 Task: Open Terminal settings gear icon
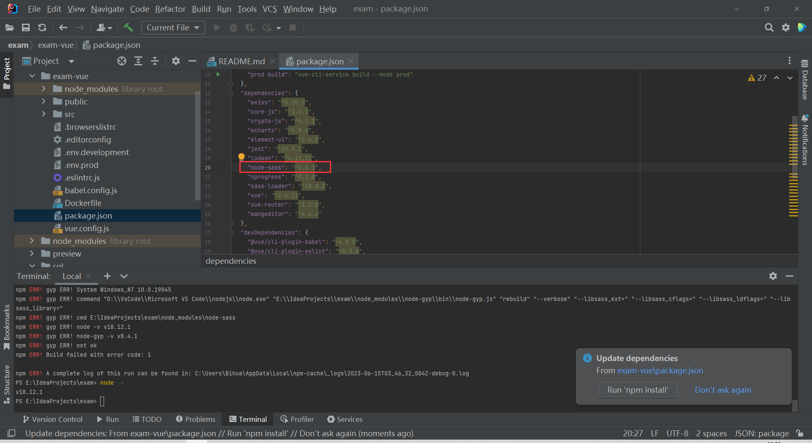pyautogui.click(x=773, y=276)
